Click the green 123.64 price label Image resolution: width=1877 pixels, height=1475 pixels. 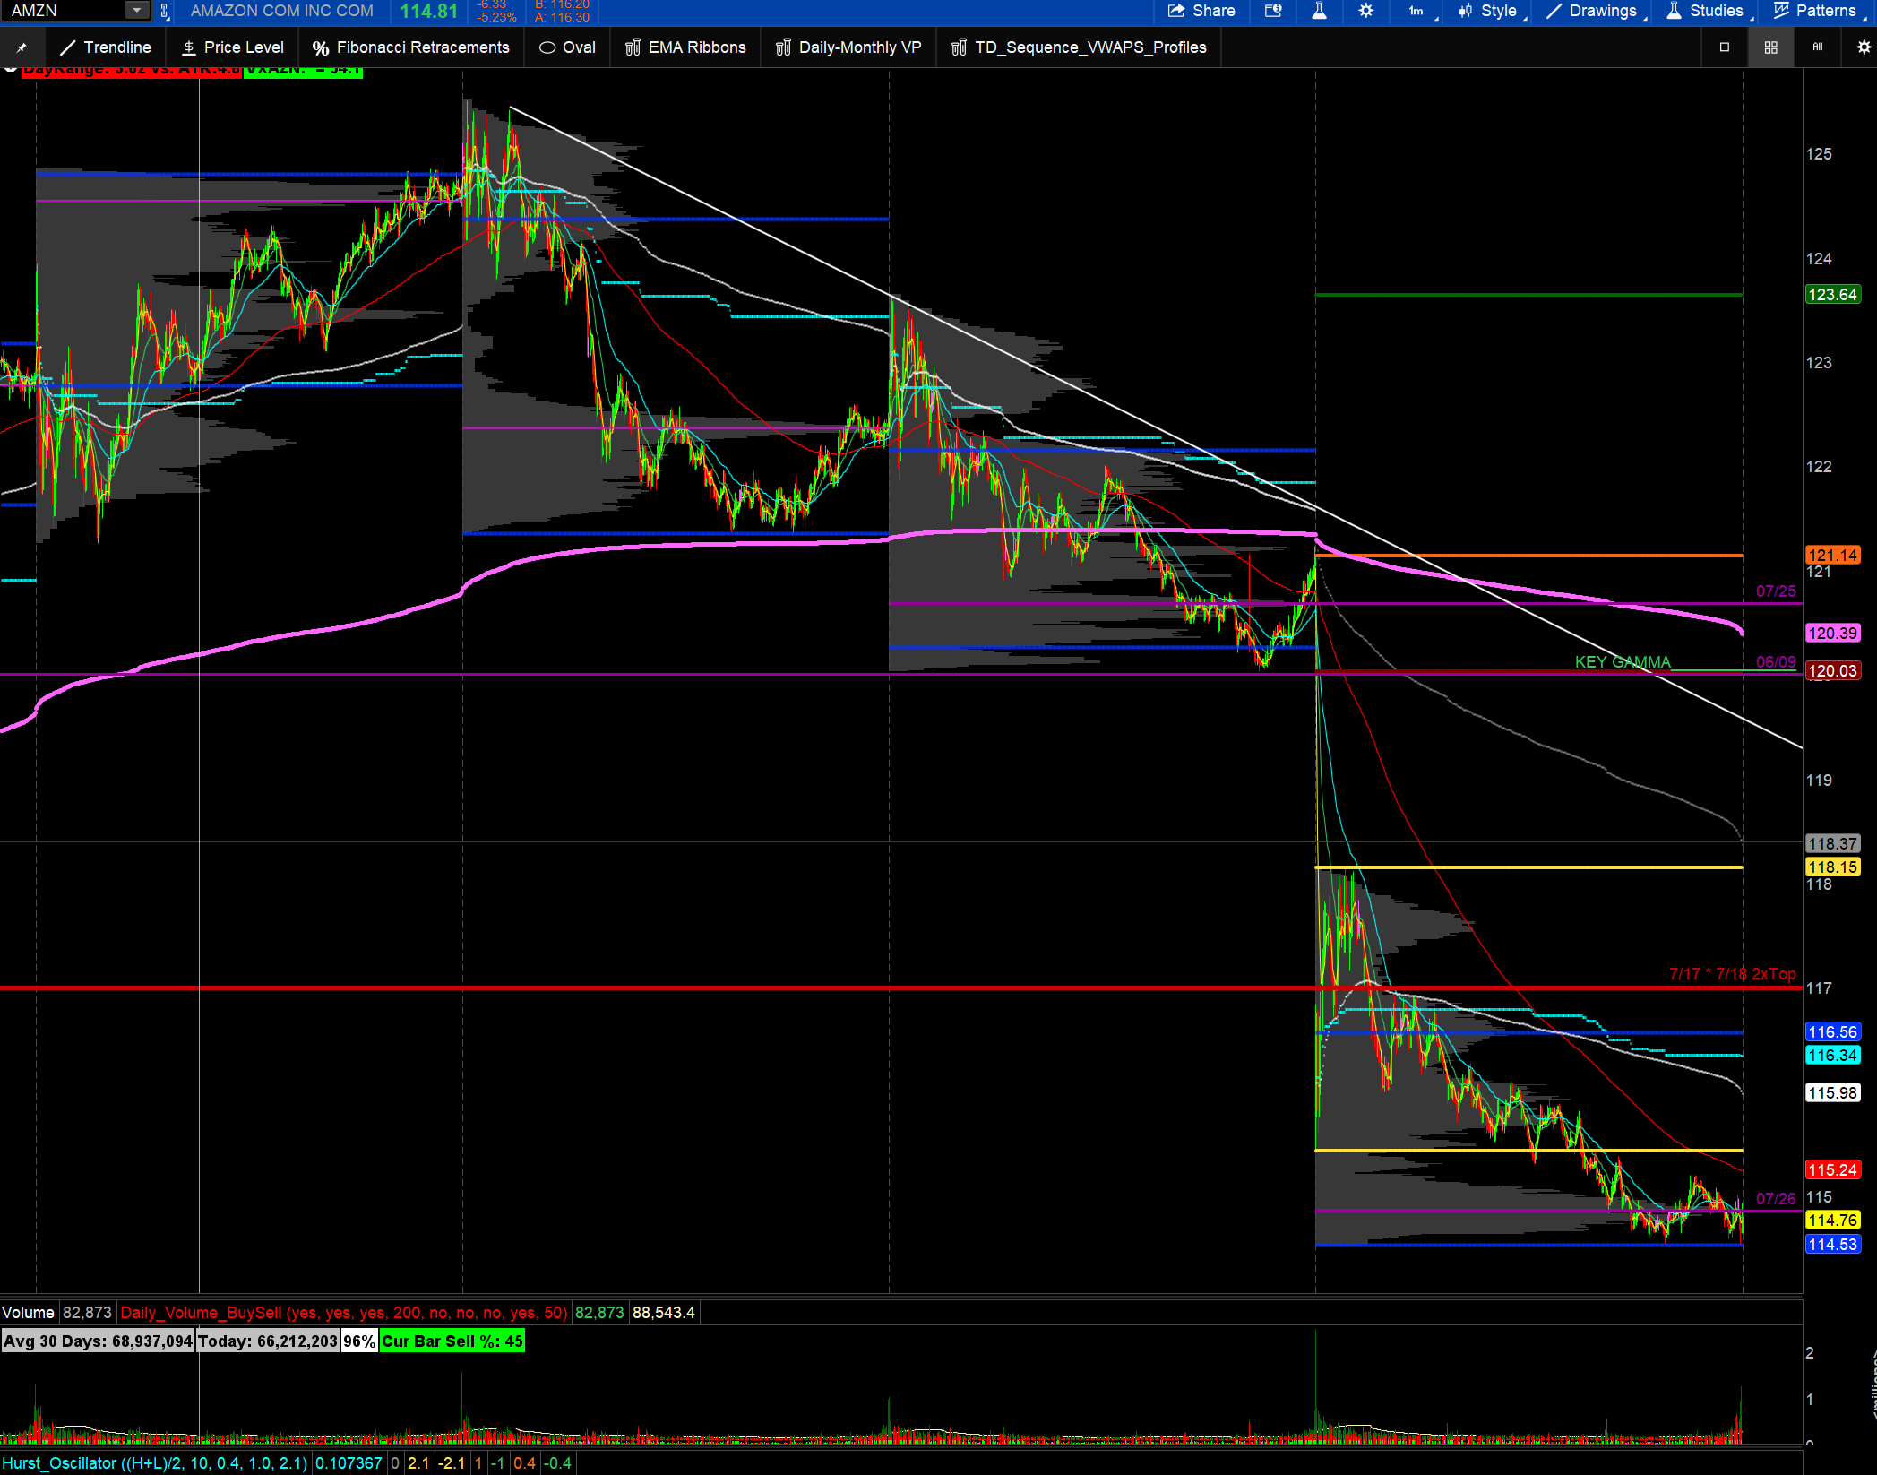1832,295
